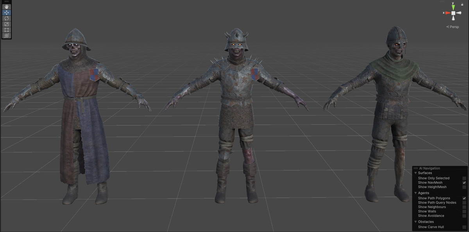The image size is (469, 232).
Task: Click the green Y axis gizmo cone
Action: point(453,8)
